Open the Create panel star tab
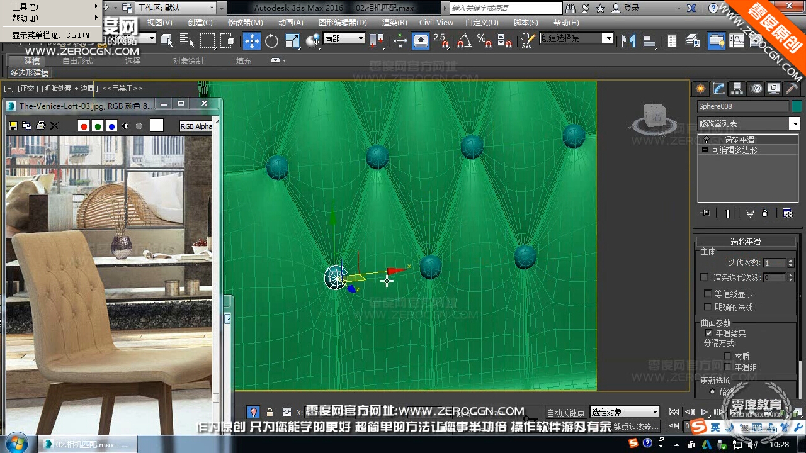 click(700, 89)
